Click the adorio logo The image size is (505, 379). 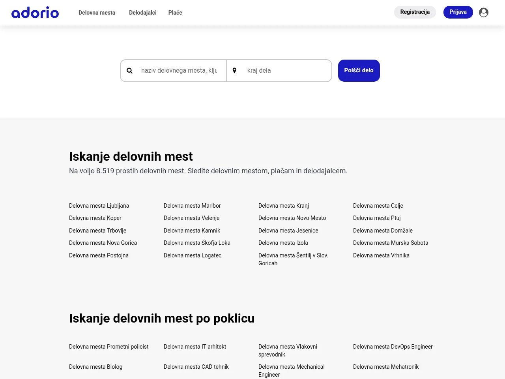tap(35, 13)
